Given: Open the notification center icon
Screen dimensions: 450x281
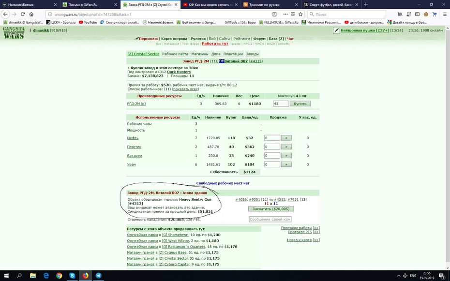Looking at the screenshot, I should [442, 276].
